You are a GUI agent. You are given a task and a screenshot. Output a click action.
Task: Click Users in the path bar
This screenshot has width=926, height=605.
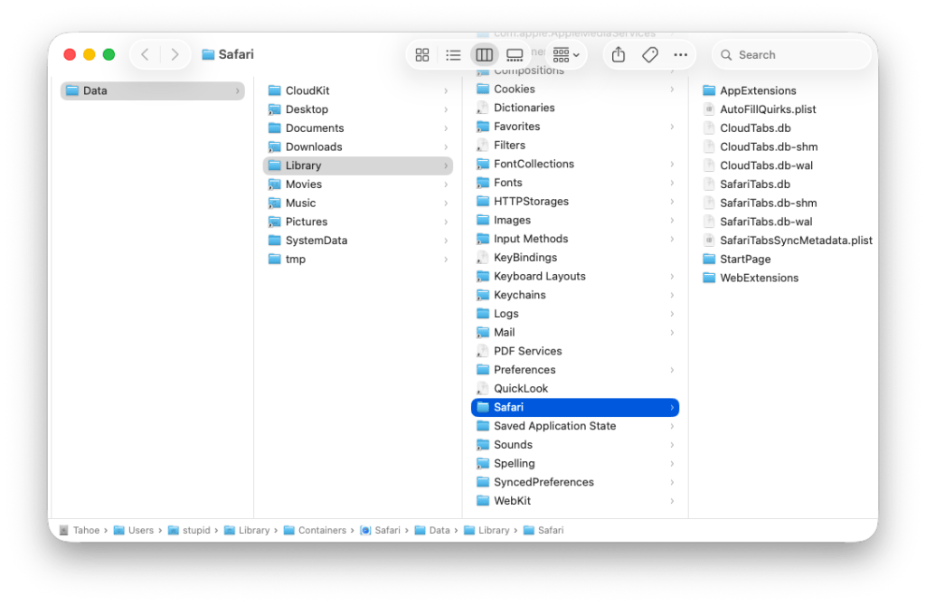(x=140, y=530)
